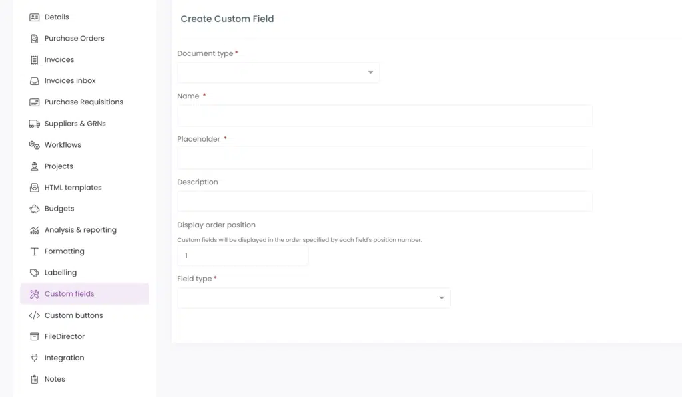The image size is (682, 397).
Task: Focus the Name input field
Action: 385,116
